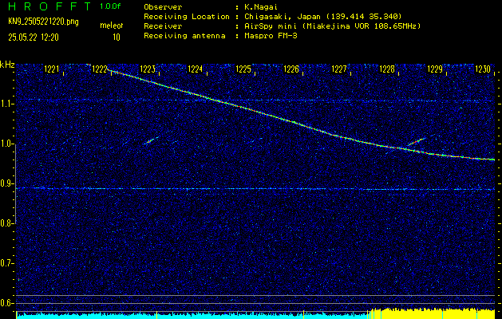Click the Receiving Location field label
This screenshot has width=502, height=319.
(x=187, y=16)
